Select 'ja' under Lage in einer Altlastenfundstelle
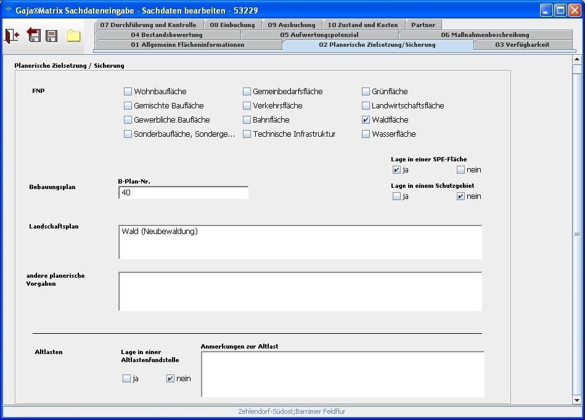 coord(126,379)
